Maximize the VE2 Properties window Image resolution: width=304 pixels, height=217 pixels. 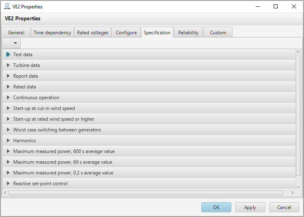point(276,6)
